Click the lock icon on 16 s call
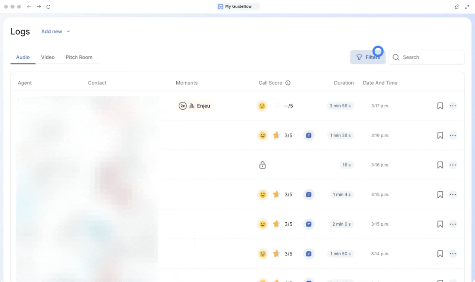The image size is (475, 282). 262,165
